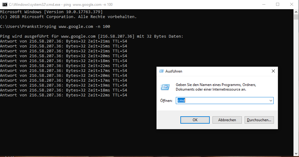Click the vertical scrollbar thumb in cmd window
This screenshot has height=157, width=299.
(296, 17)
